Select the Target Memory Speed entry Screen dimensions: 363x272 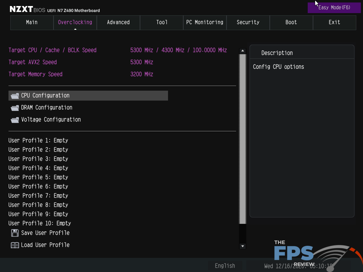tap(35, 74)
